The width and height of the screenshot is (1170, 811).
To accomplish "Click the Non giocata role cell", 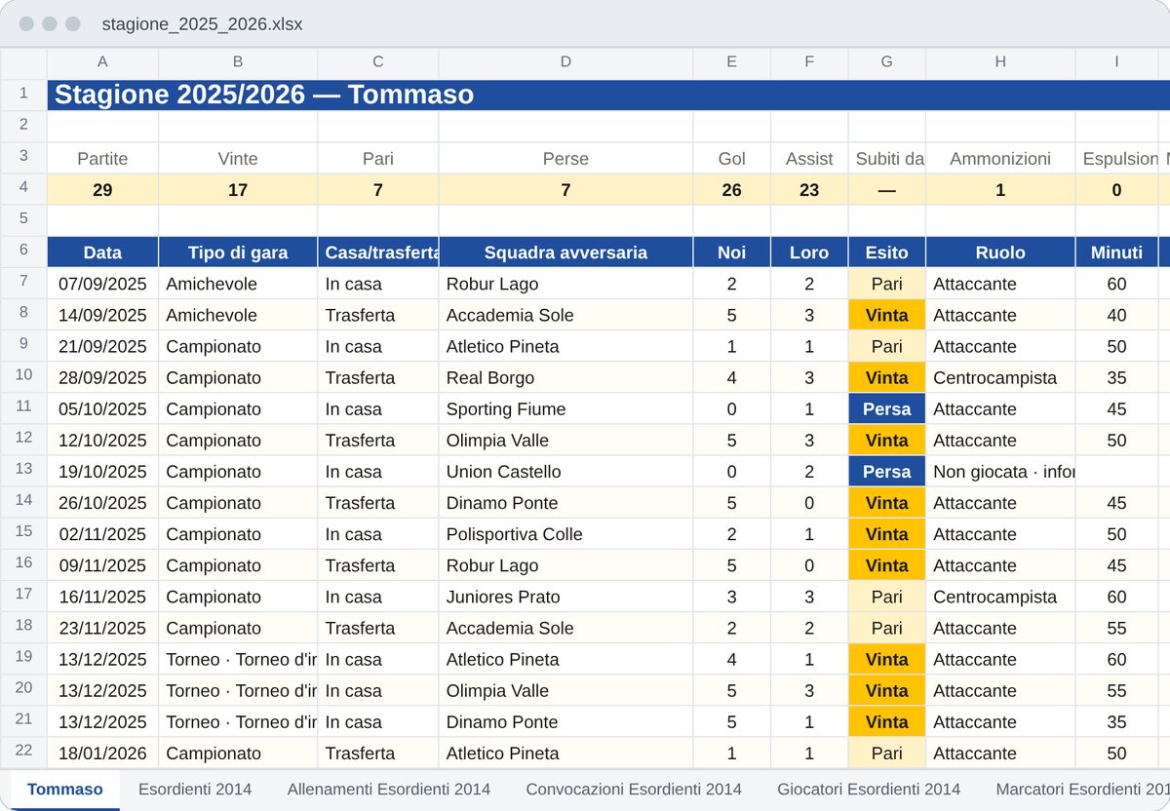I will (x=1000, y=472).
